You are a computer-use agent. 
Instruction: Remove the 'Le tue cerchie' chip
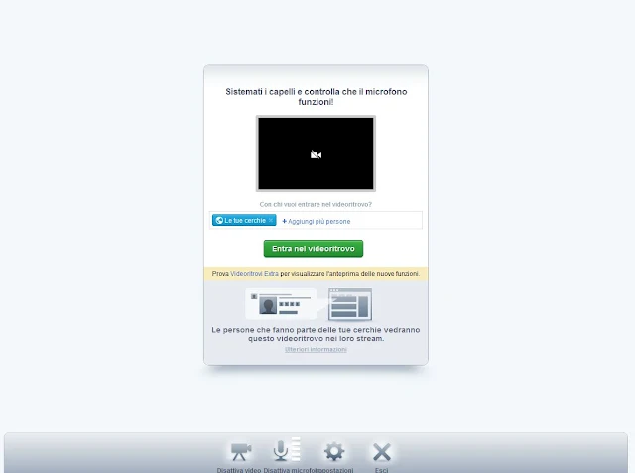[271, 220]
